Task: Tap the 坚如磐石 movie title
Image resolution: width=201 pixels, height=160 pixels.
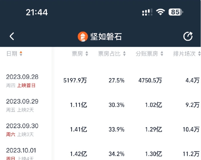Action: 106,37
